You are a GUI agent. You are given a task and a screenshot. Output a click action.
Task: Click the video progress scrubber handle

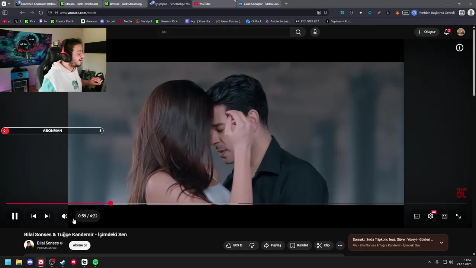click(x=110, y=203)
